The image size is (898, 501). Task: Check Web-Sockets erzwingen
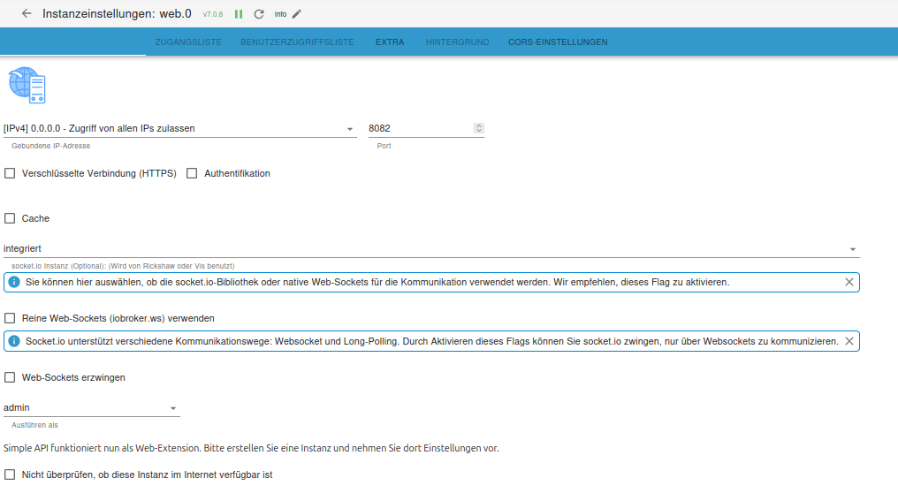pyautogui.click(x=10, y=377)
